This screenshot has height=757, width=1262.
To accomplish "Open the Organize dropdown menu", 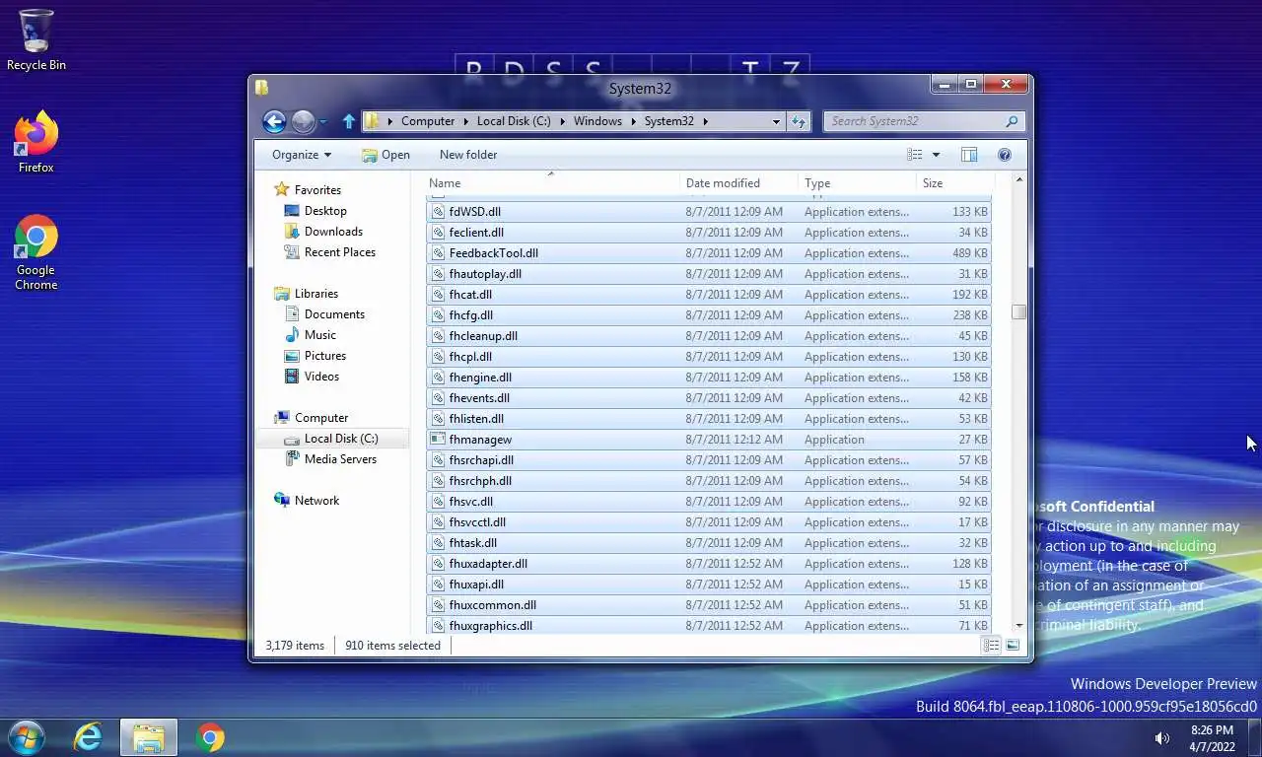I will pos(302,155).
